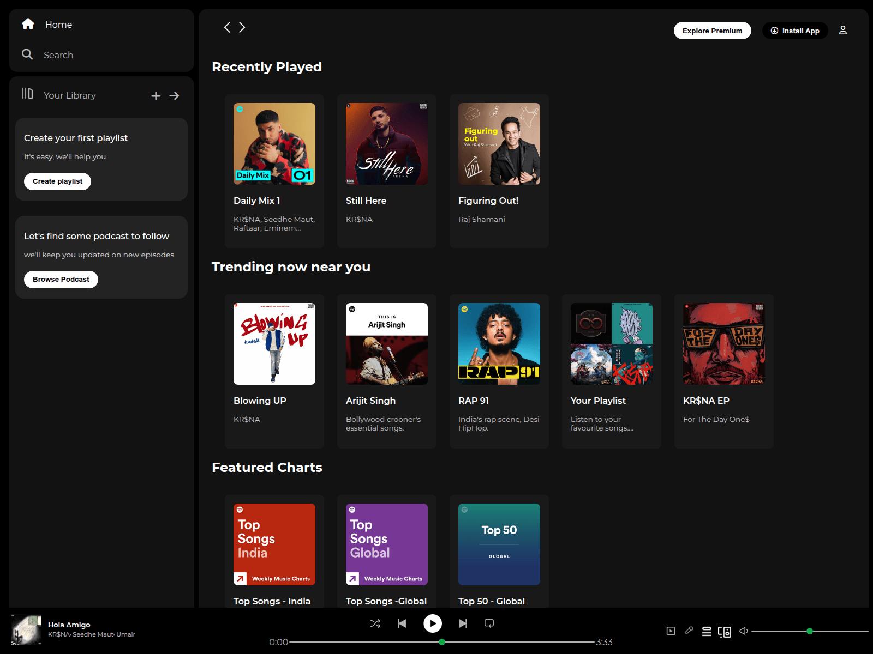
Task: Seek on the song progress bar
Action: coord(442,642)
